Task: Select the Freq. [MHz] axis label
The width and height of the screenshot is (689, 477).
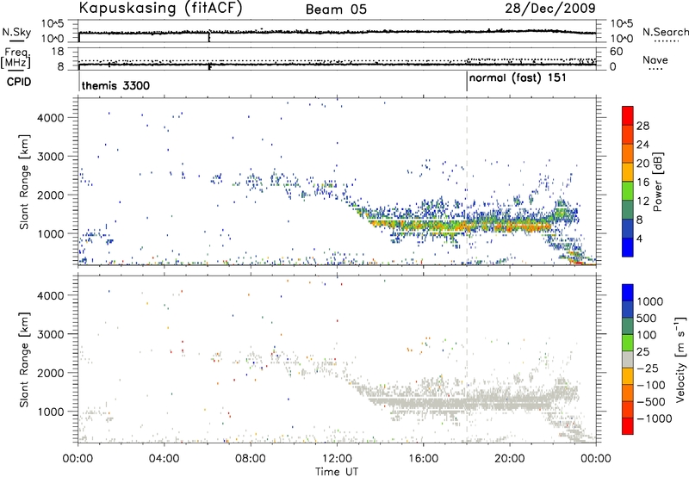Action: tap(16, 59)
